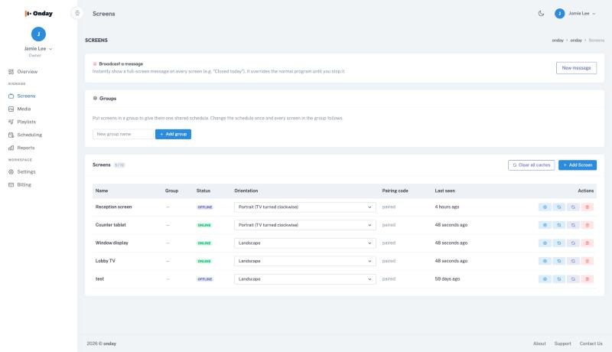This screenshot has height=352, width=612.
Task: Click the Billing card icon
Action: coord(11,184)
